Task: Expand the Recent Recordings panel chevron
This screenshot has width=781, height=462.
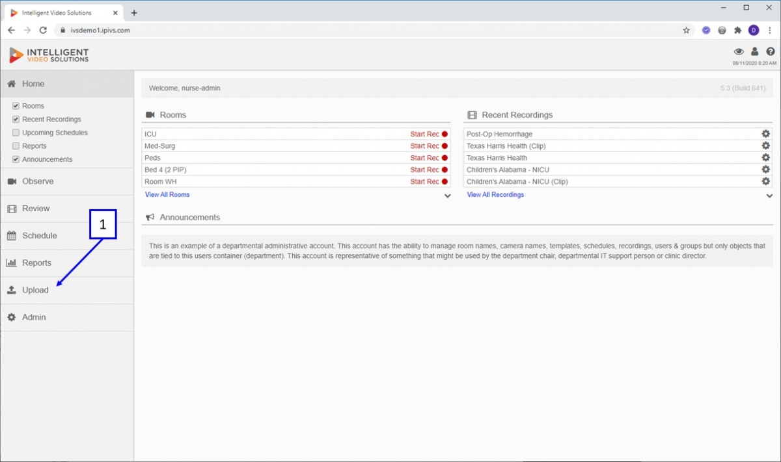Action: click(x=769, y=196)
